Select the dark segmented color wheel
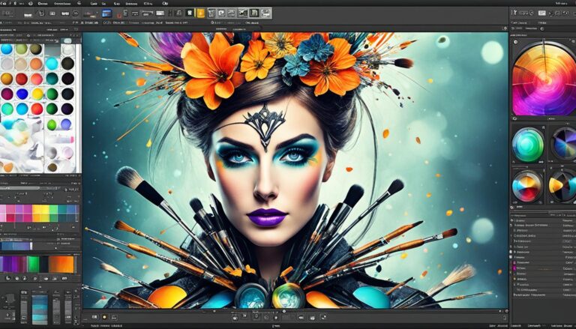576x329 pixels. coord(562,144)
